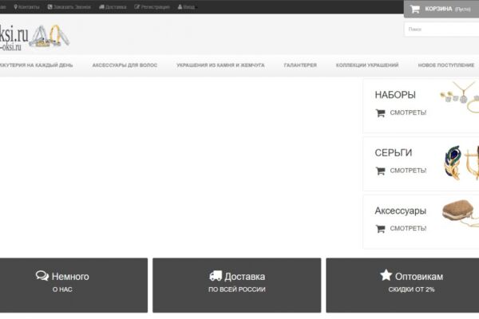Click the ПО ВСЕЙ РОССИИ subtitle text
Image resolution: width=479 pixels, height=319 pixels.
(237, 289)
